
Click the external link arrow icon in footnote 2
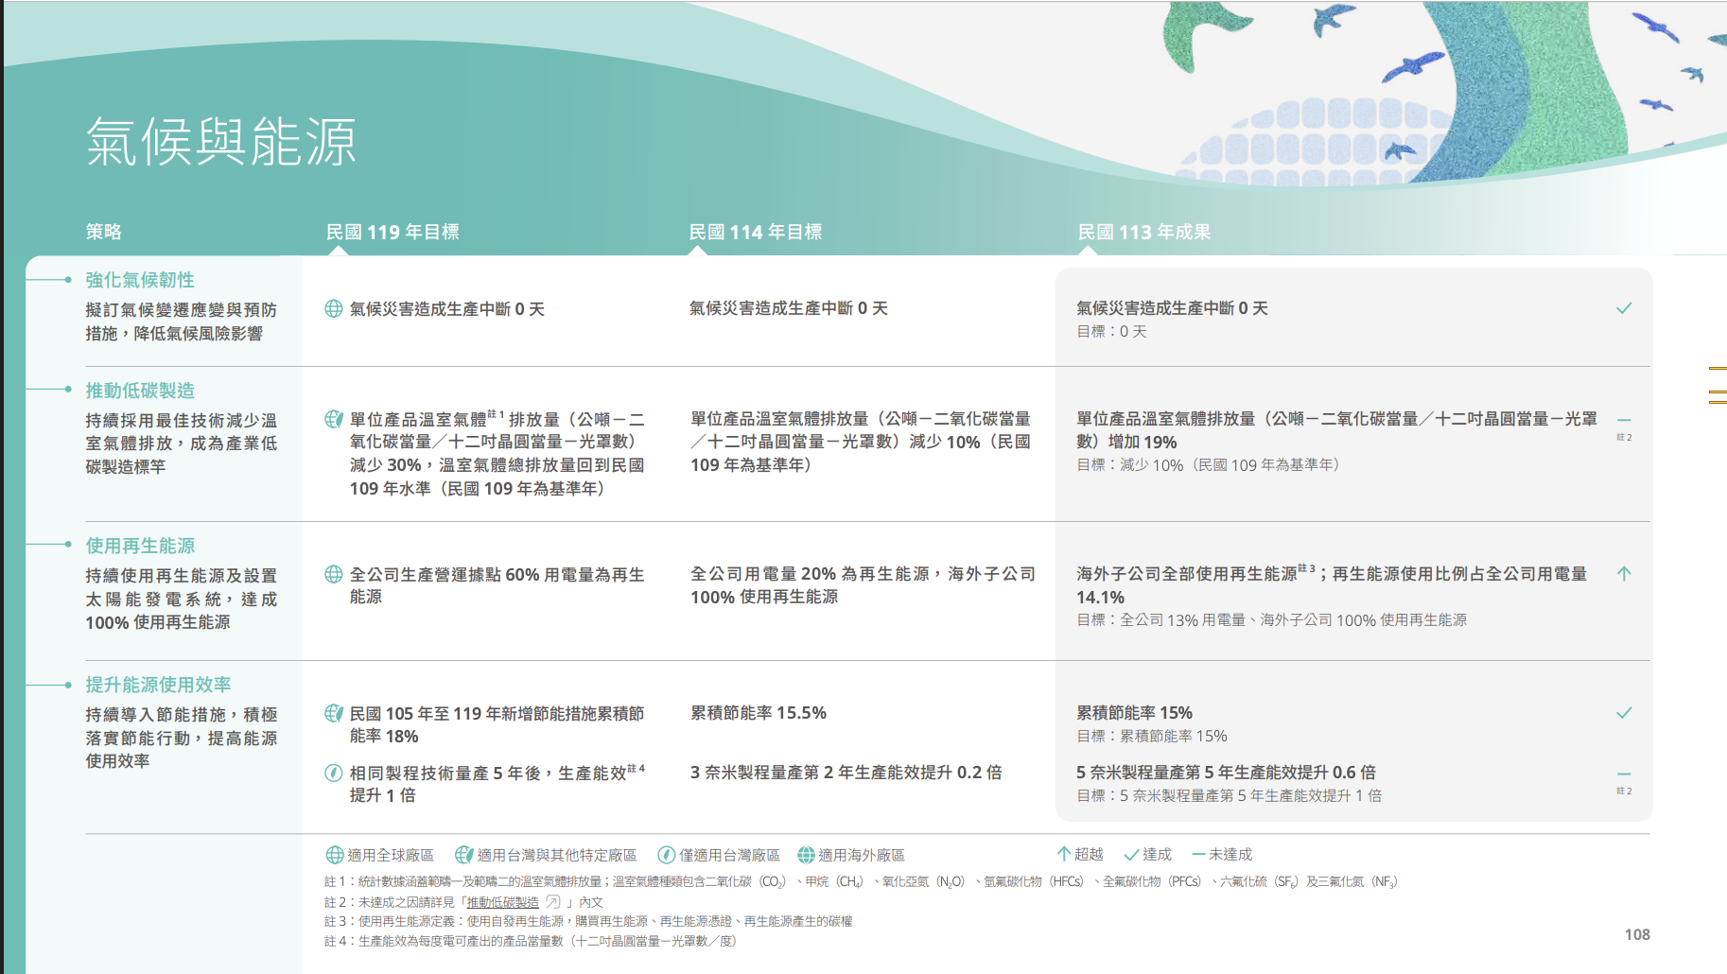[x=553, y=902]
